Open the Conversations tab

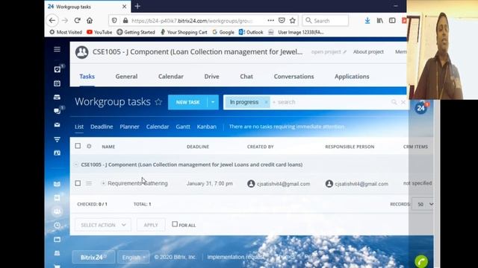tap(294, 77)
